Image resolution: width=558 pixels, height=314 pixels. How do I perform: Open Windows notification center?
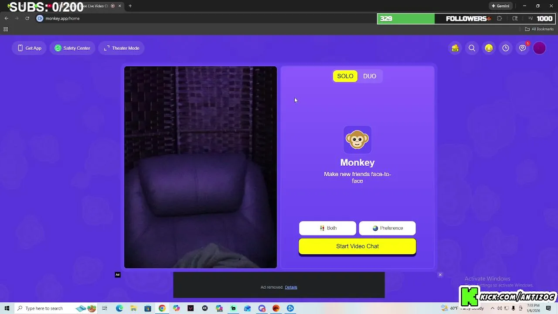coord(548,308)
